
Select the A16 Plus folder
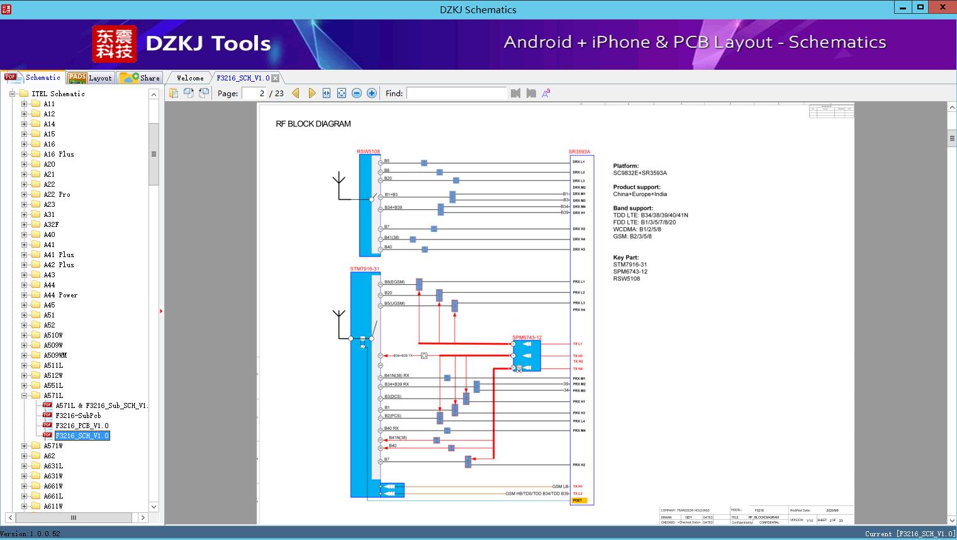[x=59, y=154]
